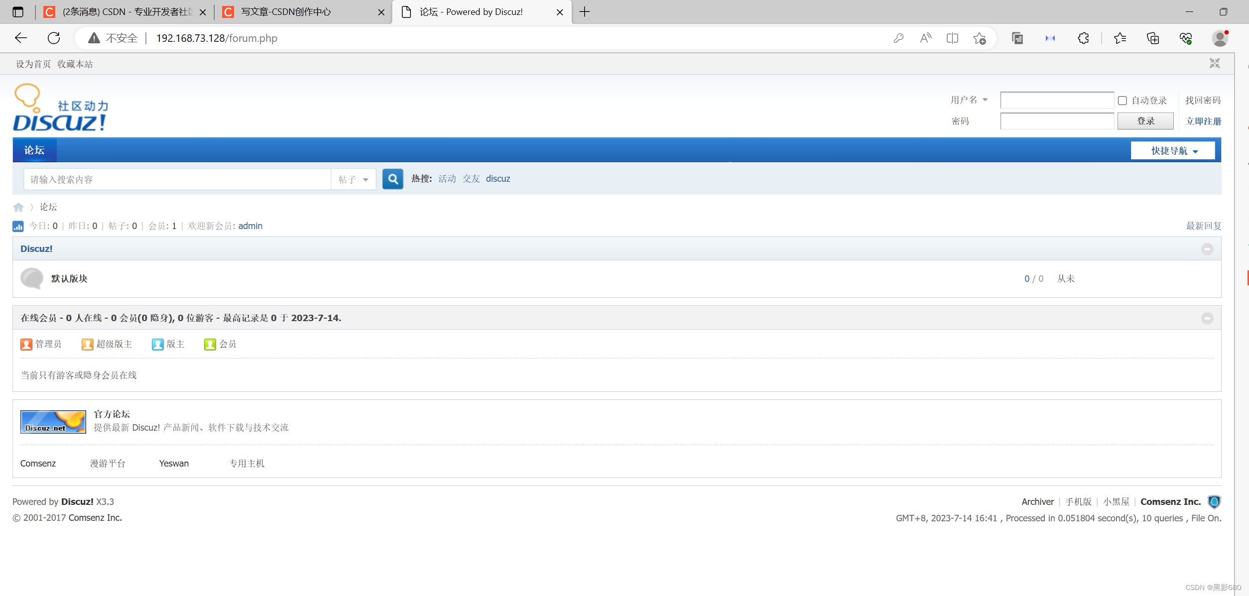This screenshot has height=596, width=1249.
Task: Click the 管理员 legend icon
Action: [x=26, y=344]
